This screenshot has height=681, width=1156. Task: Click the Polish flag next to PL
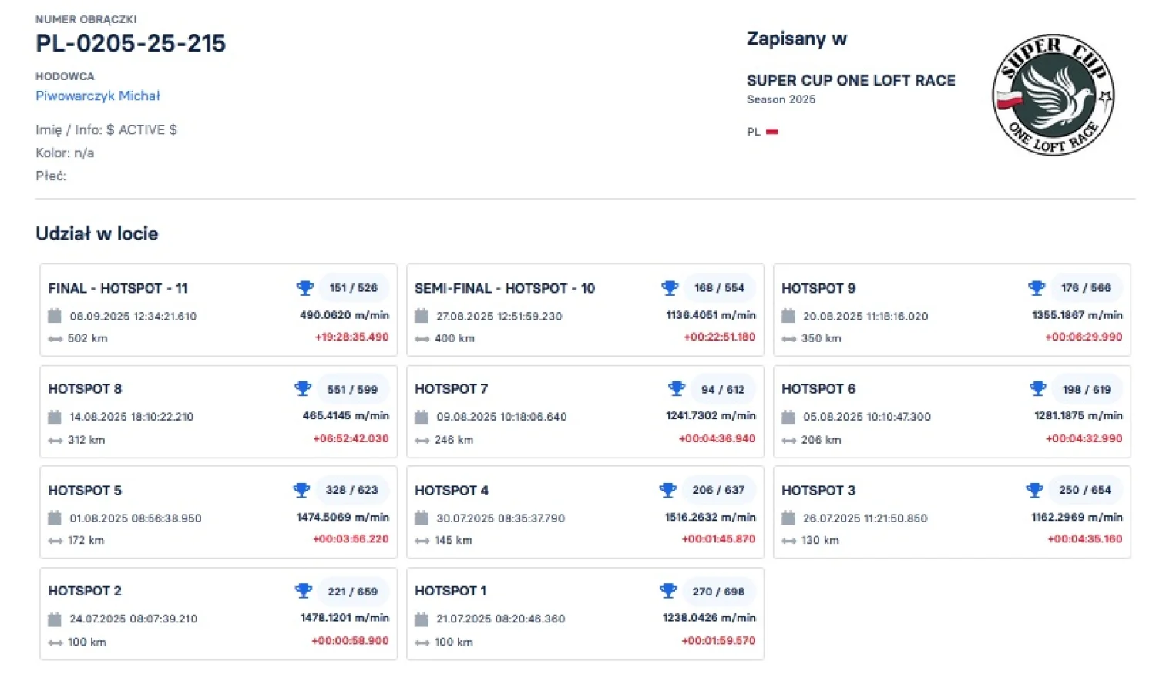[772, 132]
